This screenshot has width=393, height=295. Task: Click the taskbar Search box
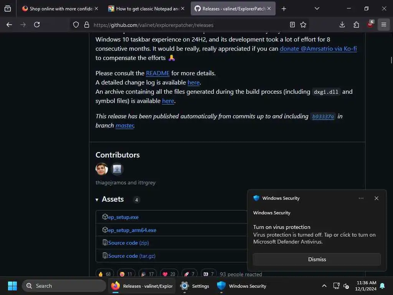pos(64,286)
